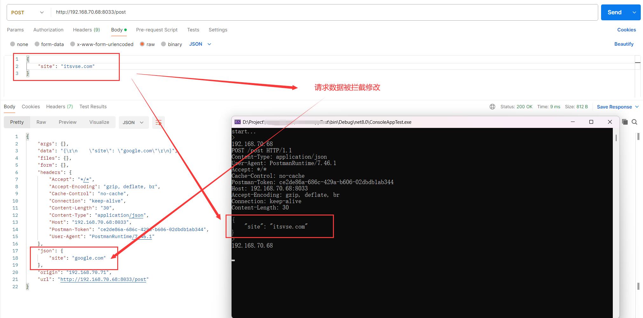Select the binary body radio
The image size is (643, 318).
click(163, 44)
